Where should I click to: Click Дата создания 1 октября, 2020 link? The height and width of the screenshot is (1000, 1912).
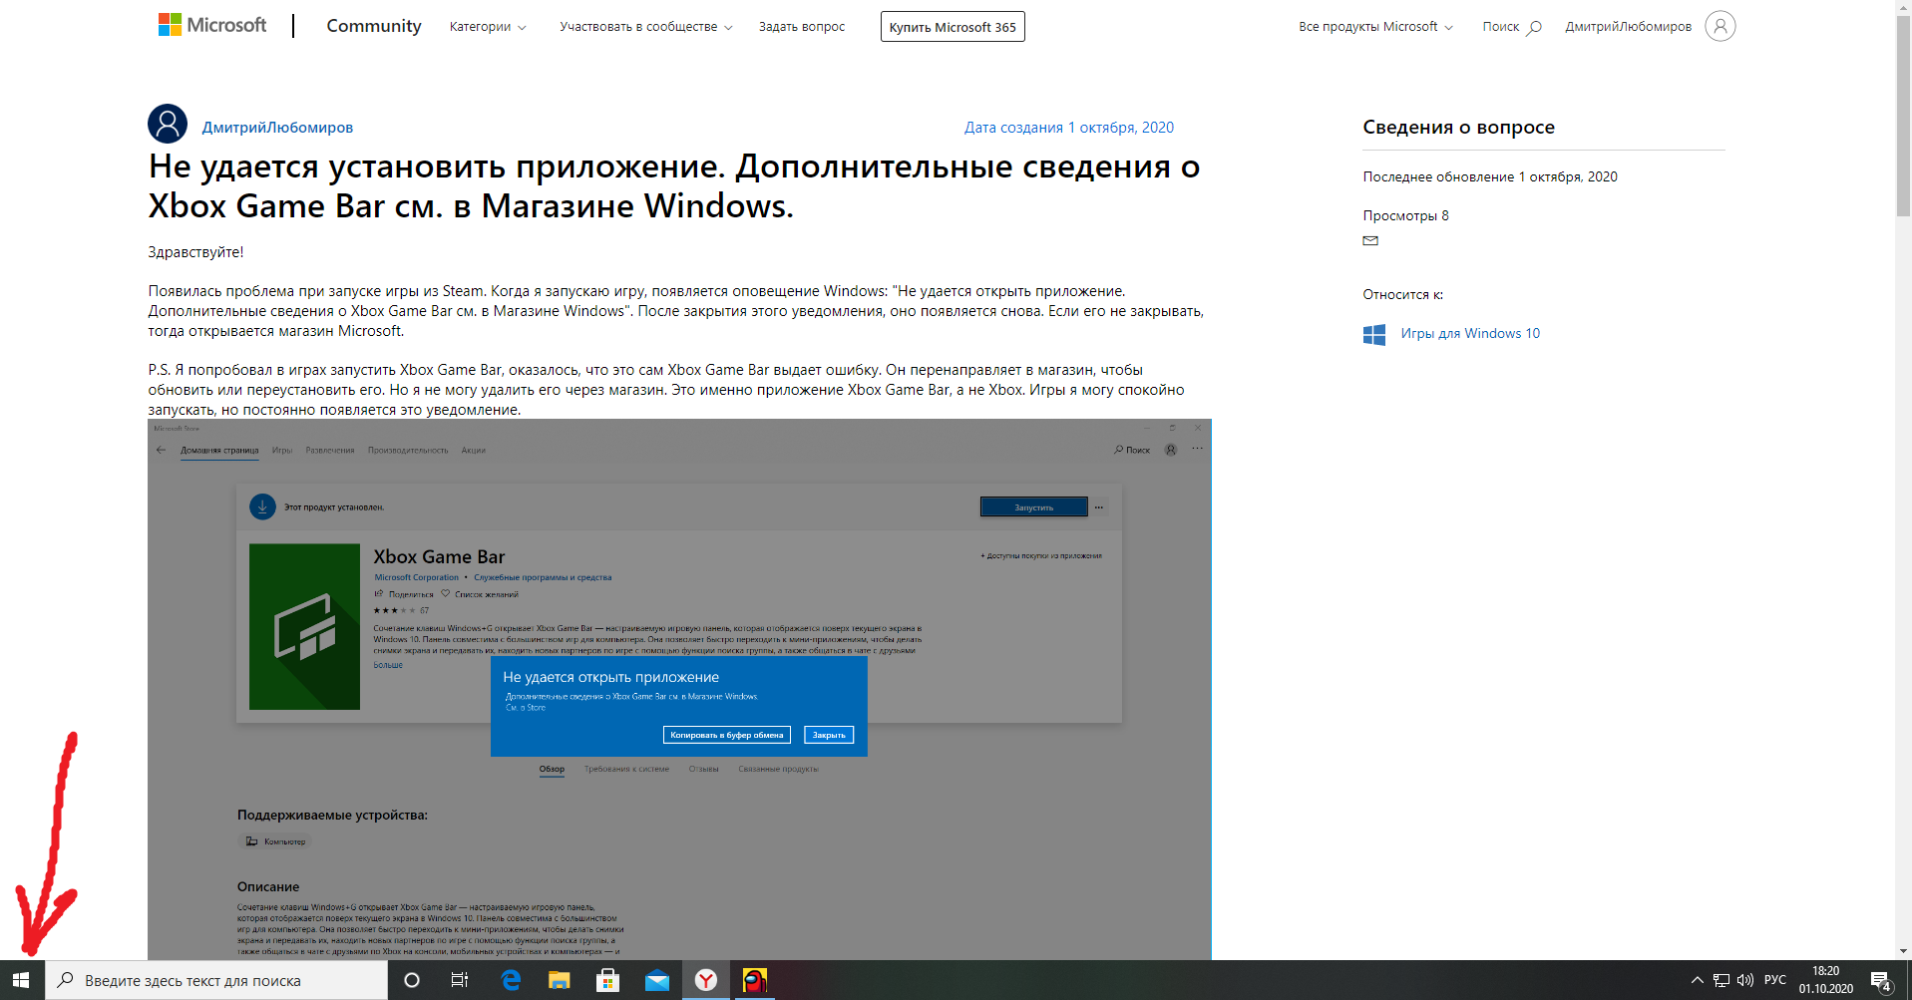coord(1069,128)
